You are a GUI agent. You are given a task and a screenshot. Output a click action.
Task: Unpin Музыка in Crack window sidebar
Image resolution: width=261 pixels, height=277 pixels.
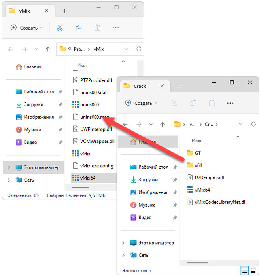click(x=175, y=205)
